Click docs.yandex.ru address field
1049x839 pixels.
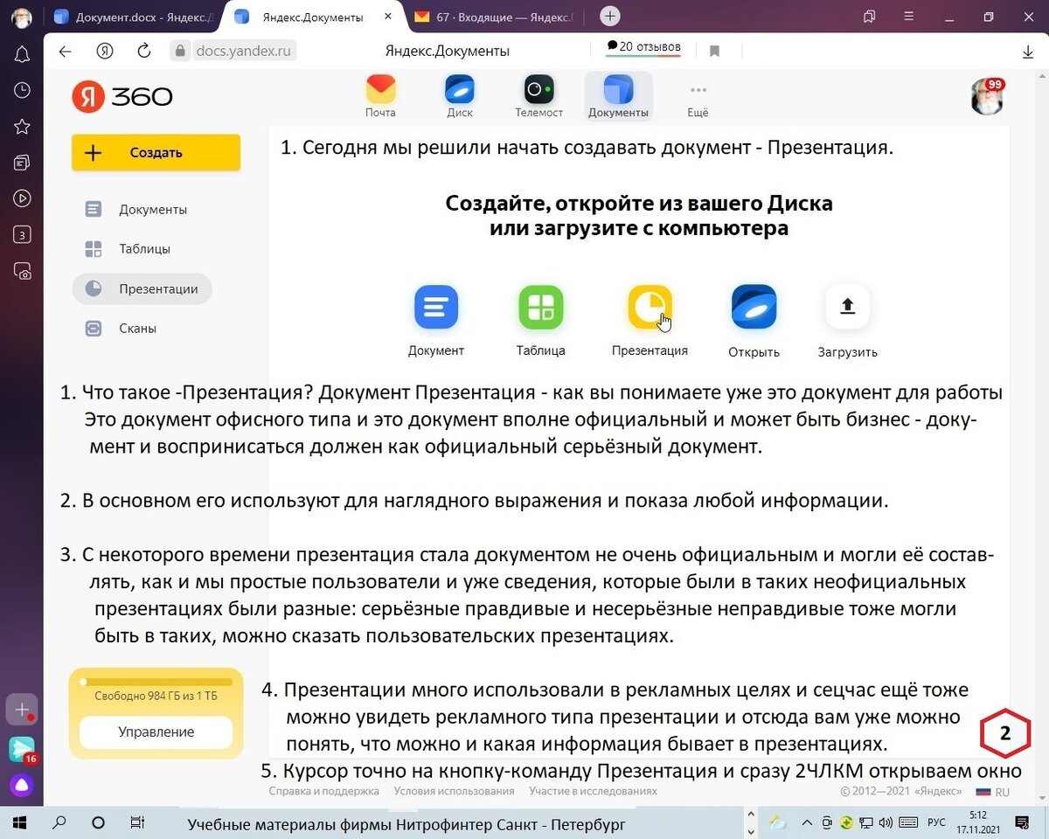(233, 52)
